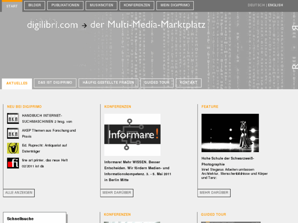Click the FEATURE section heading
This screenshot has width=298, height=223.
(x=210, y=107)
